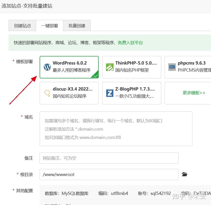Click the 国内知名论坛程序 description
Screen dimensions: 211x205
pyautogui.click(x=69, y=96)
